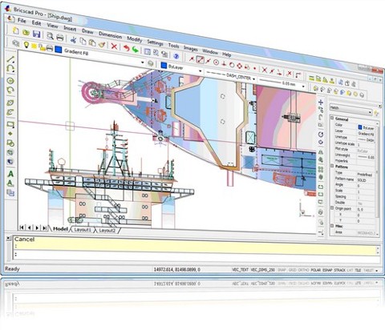Click the green Redo arrow icon
The height and width of the screenshot is (330, 385).
(x=136, y=50)
